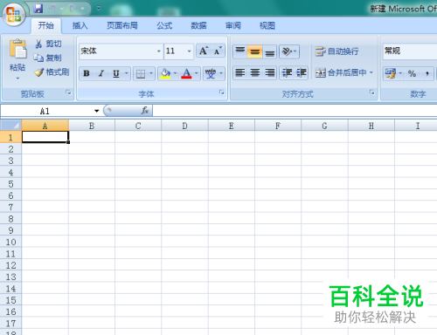
Task: Increase font size with the large A
Action: 204,51
